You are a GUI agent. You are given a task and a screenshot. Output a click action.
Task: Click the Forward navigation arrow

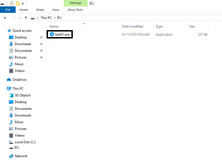pos(14,18)
